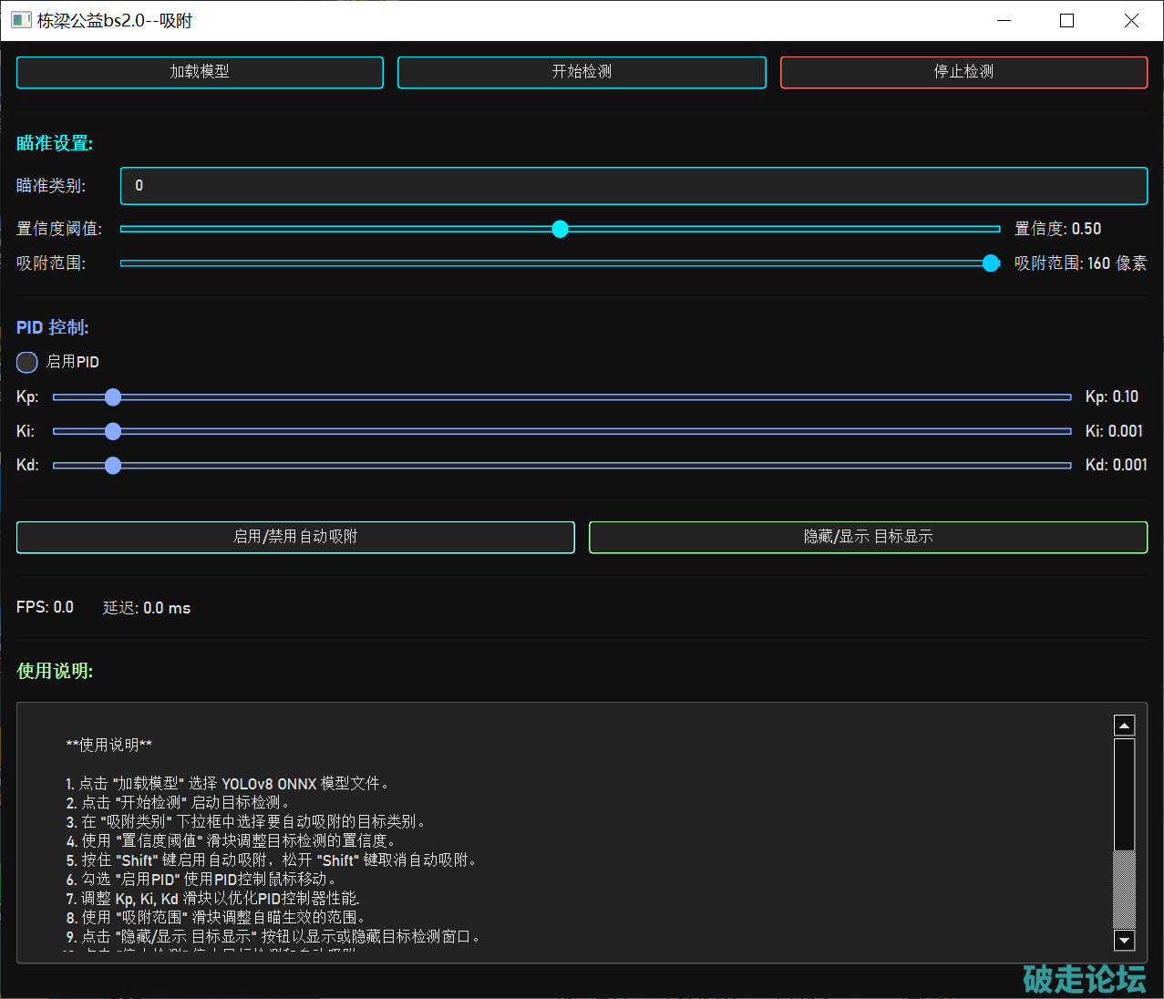1164x999 pixels.
Task: Click the Ki slider handle
Action: pos(113,431)
